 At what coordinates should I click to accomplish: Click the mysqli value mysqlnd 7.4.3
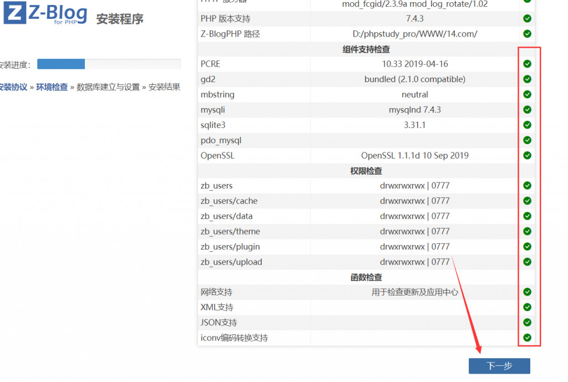[x=415, y=109]
